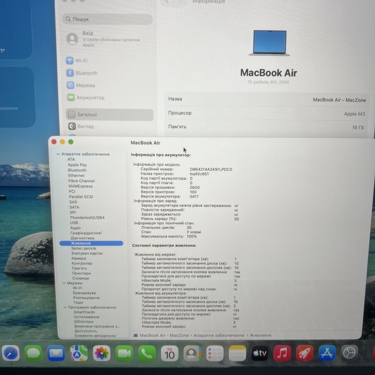This screenshot has width=375, height=375.
Task: Launch FaceTime from the Dock
Action: [x=124, y=353]
